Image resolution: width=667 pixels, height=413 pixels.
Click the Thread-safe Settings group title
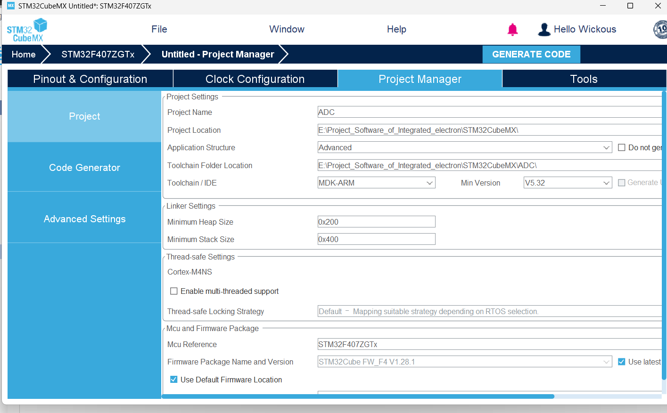(x=200, y=257)
